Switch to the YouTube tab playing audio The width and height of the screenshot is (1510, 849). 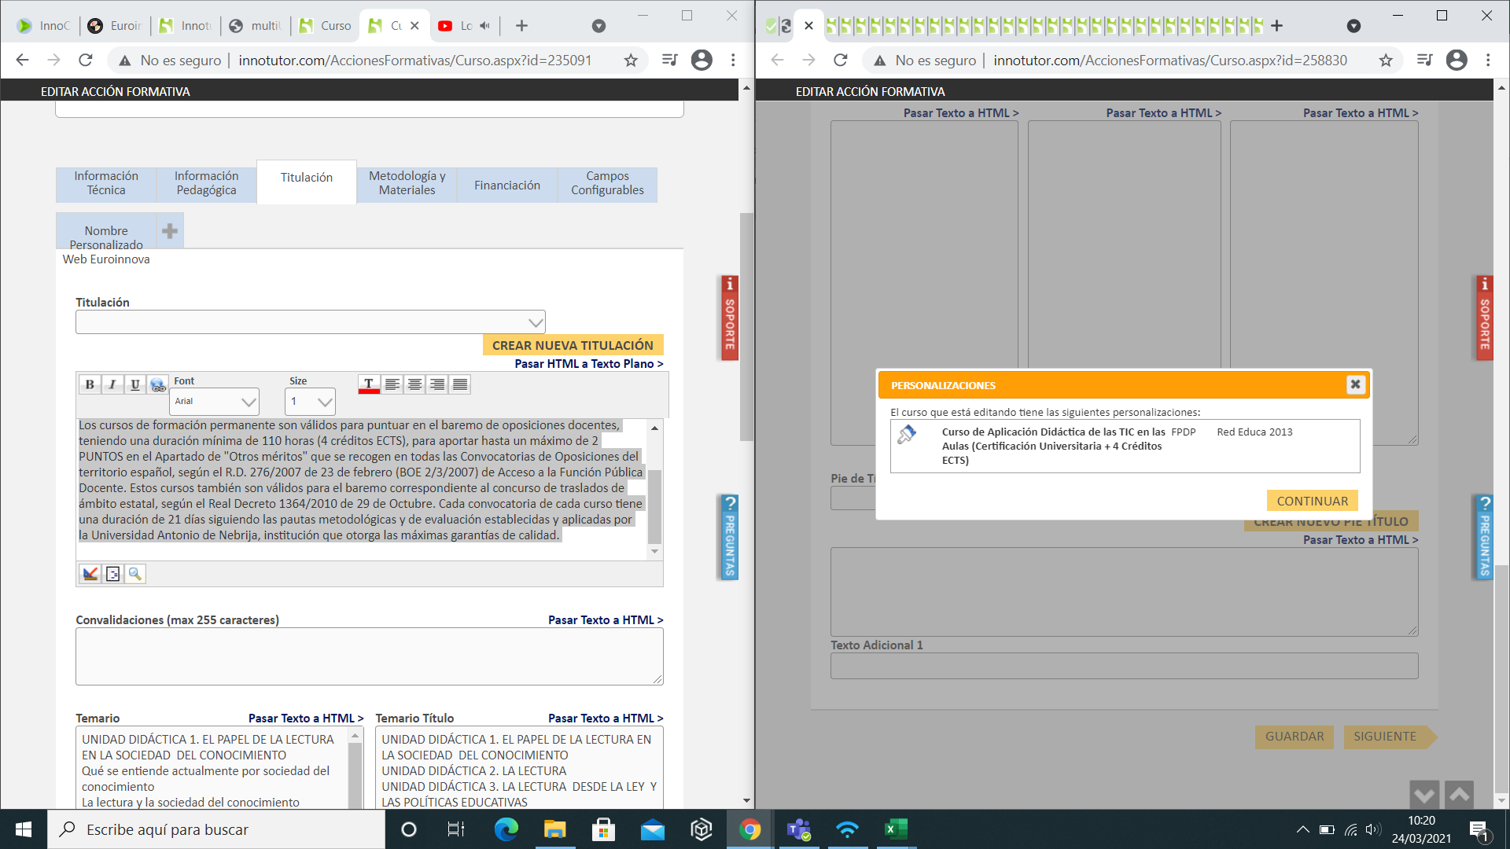click(x=464, y=26)
